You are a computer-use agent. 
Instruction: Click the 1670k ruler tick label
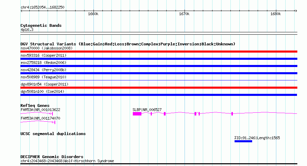tap(184, 14)
